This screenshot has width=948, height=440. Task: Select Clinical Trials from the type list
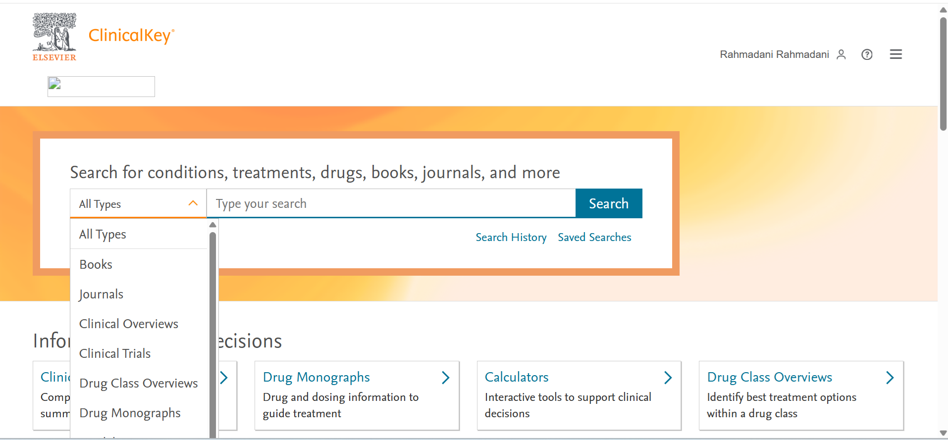tap(139, 353)
